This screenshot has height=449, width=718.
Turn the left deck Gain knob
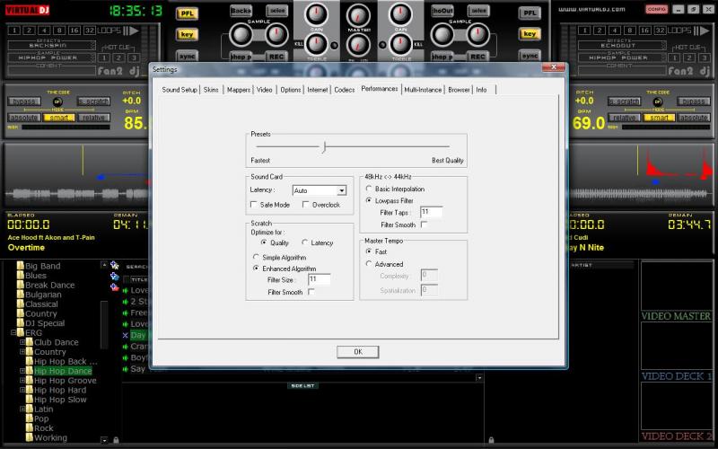[x=317, y=14]
